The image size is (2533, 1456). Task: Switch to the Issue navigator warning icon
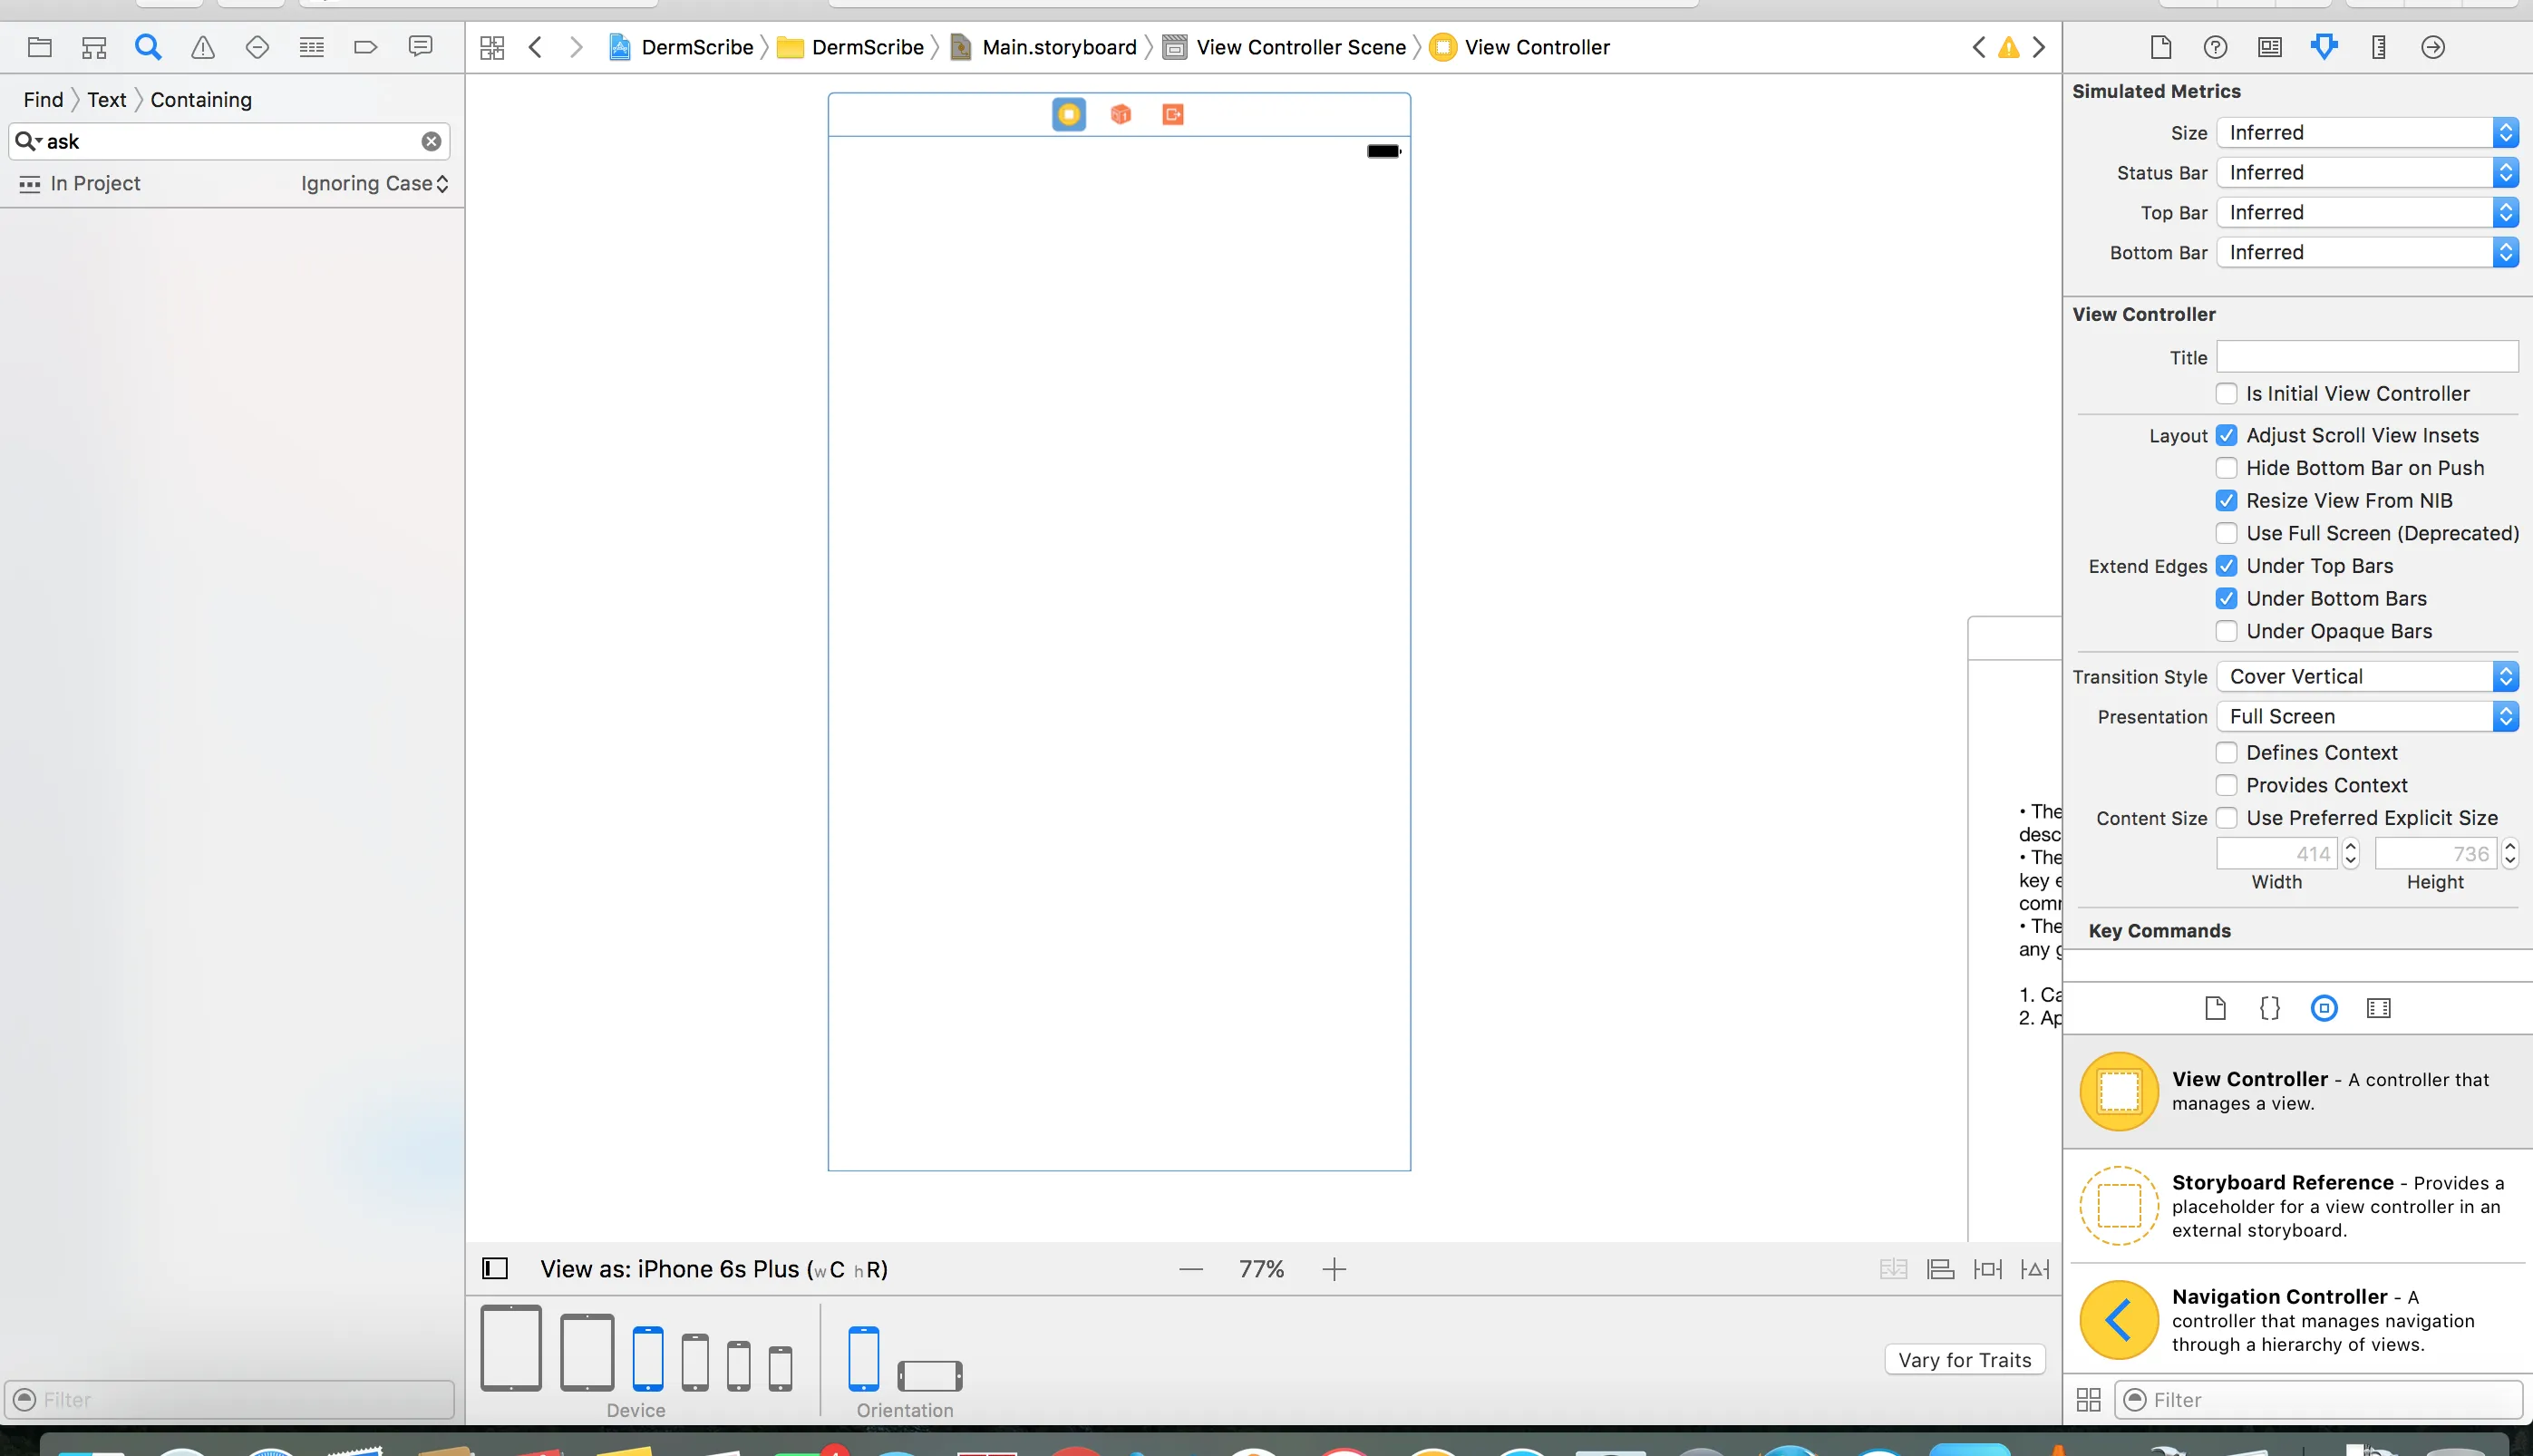coord(203,47)
